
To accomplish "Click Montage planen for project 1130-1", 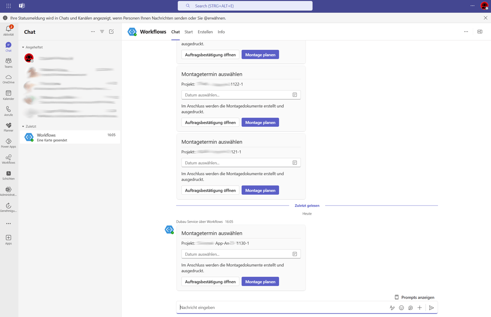I will coord(260,282).
